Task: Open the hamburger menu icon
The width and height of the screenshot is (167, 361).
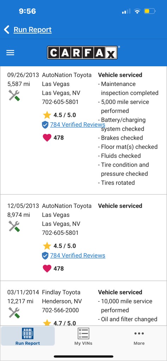Action: pyautogui.click(x=10, y=53)
